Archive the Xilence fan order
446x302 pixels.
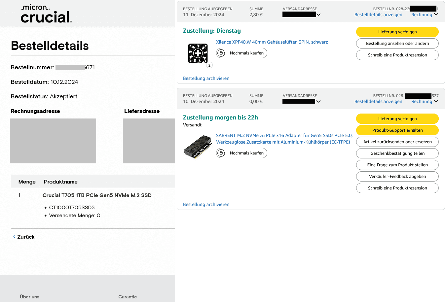pos(206,79)
